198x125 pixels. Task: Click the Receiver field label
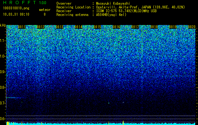tap(64, 11)
